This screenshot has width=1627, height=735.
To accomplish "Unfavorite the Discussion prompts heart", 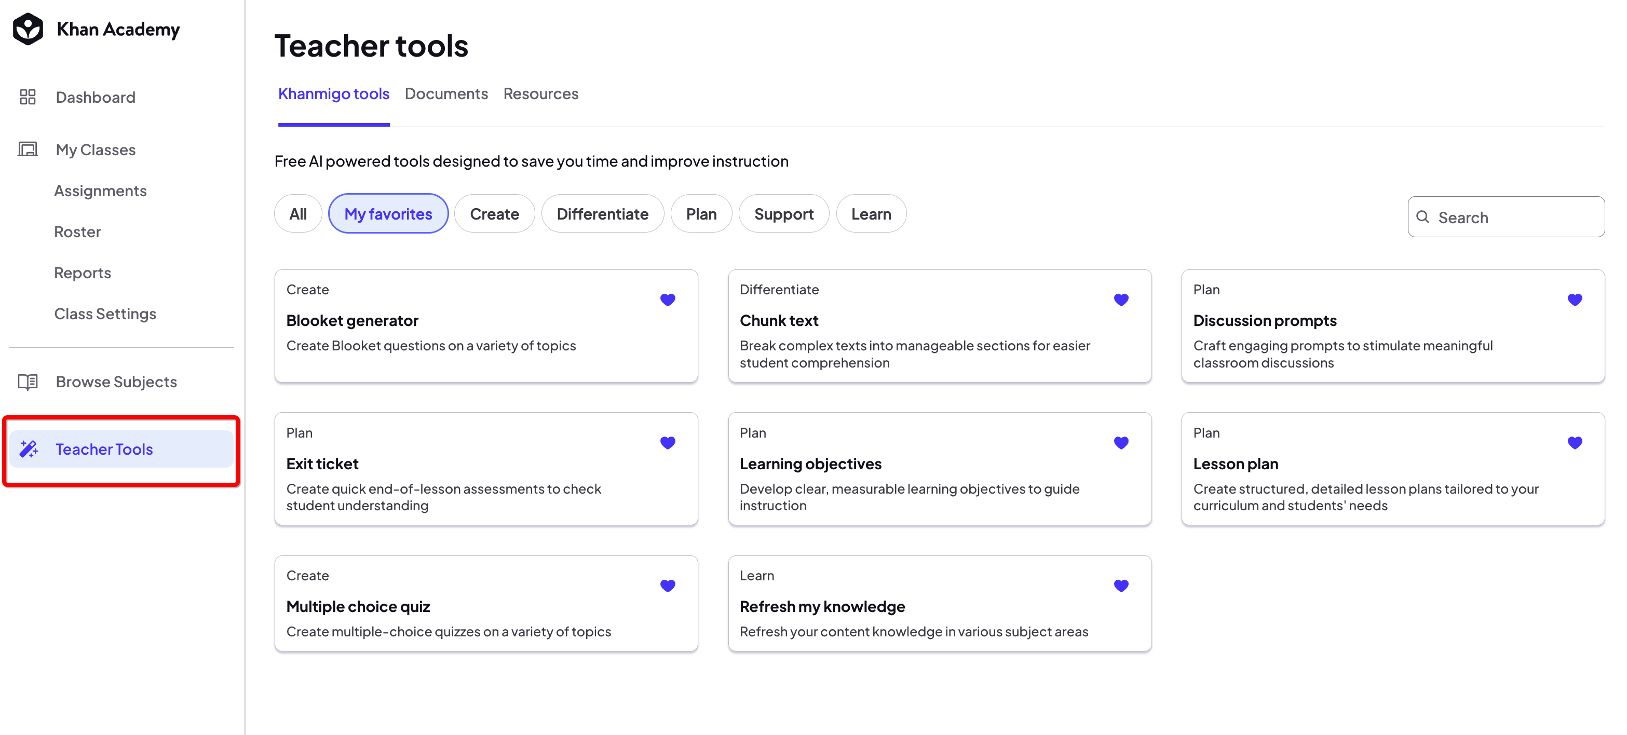I will pyautogui.click(x=1575, y=300).
